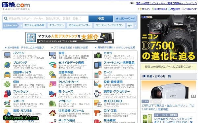Viewport: 198px width, 123px height.
Task: Click the モバイルデータ通信 wifi icon
Action: click(x=53, y=65)
